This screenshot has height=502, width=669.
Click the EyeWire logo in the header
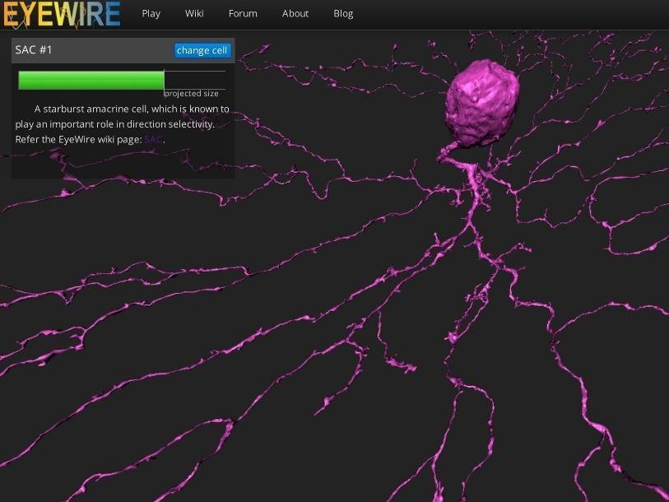(x=61, y=14)
